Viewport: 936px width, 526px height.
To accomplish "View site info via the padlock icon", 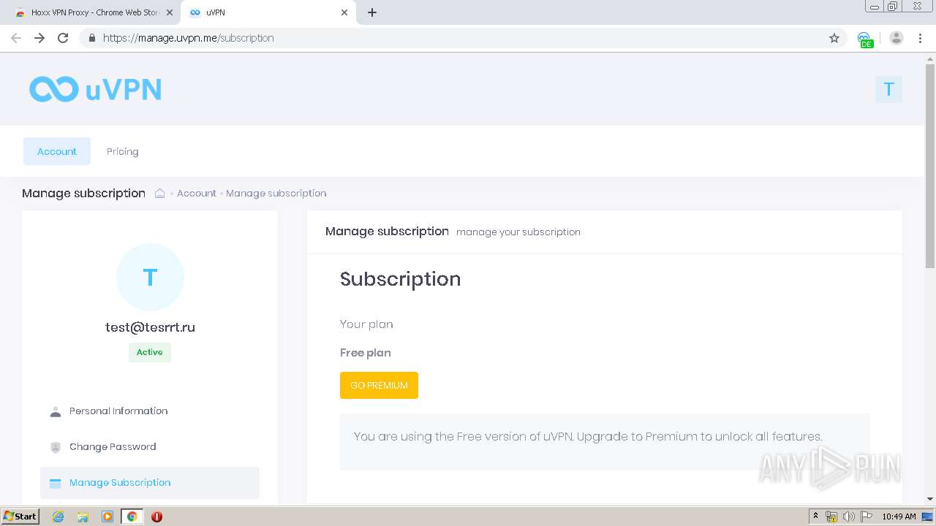I will [91, 38].
